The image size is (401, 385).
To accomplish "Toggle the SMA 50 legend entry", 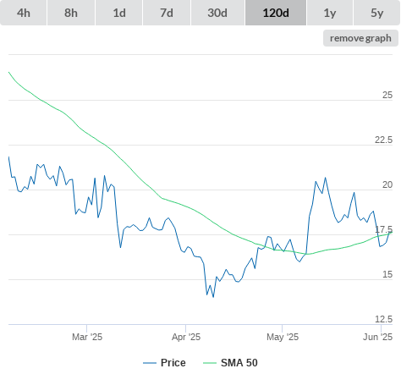I will click(x=230, y=363).
